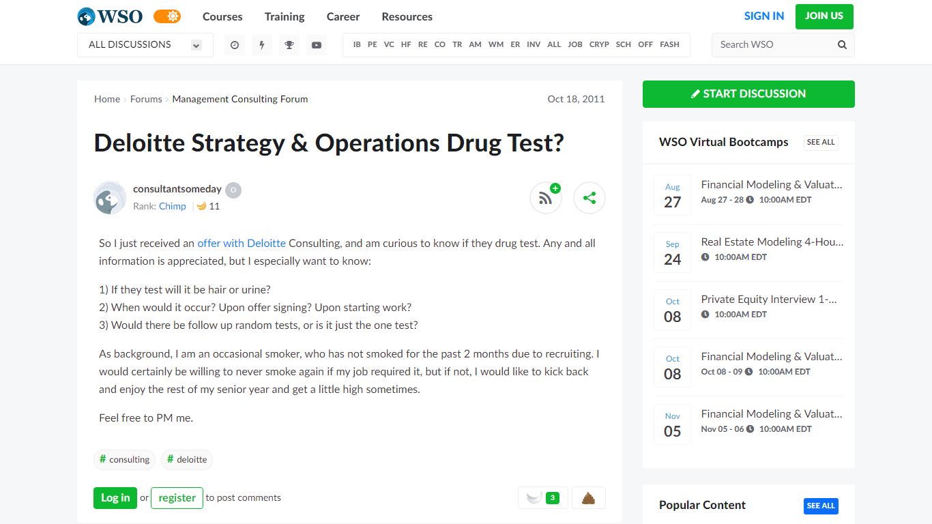Click SEE ALL for Popular Content

821,506
